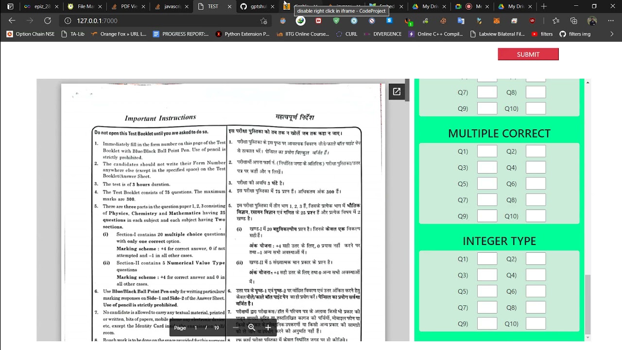The image size is (622, 350).
Task: Close the javascri tab
Action: [187, 7]
